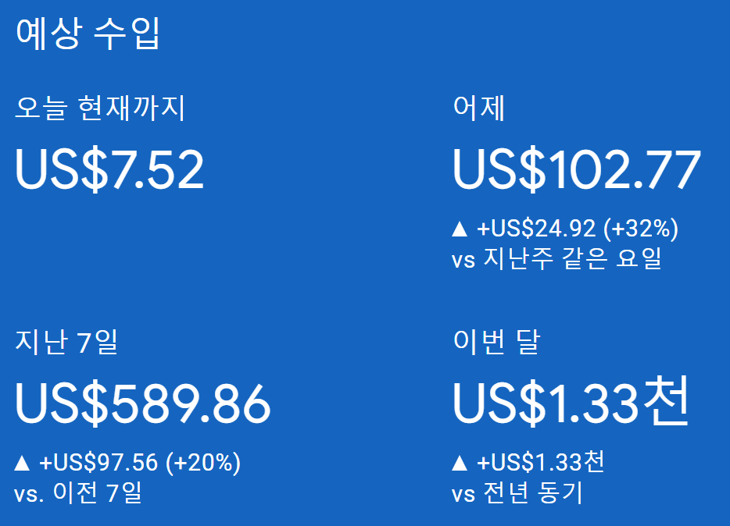Select this month's large US$1.33천 value
The height and width of the screenshot is (526, 730).
(x=571, y=404)
